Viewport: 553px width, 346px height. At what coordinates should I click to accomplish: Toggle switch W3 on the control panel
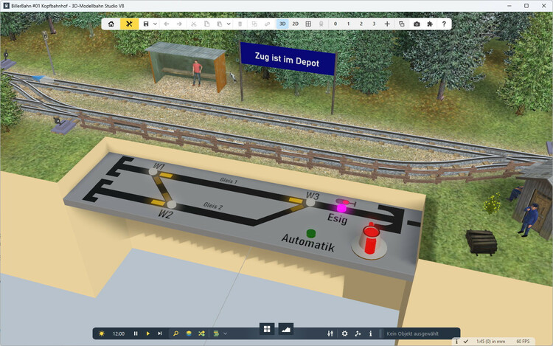tap(310, 202)
